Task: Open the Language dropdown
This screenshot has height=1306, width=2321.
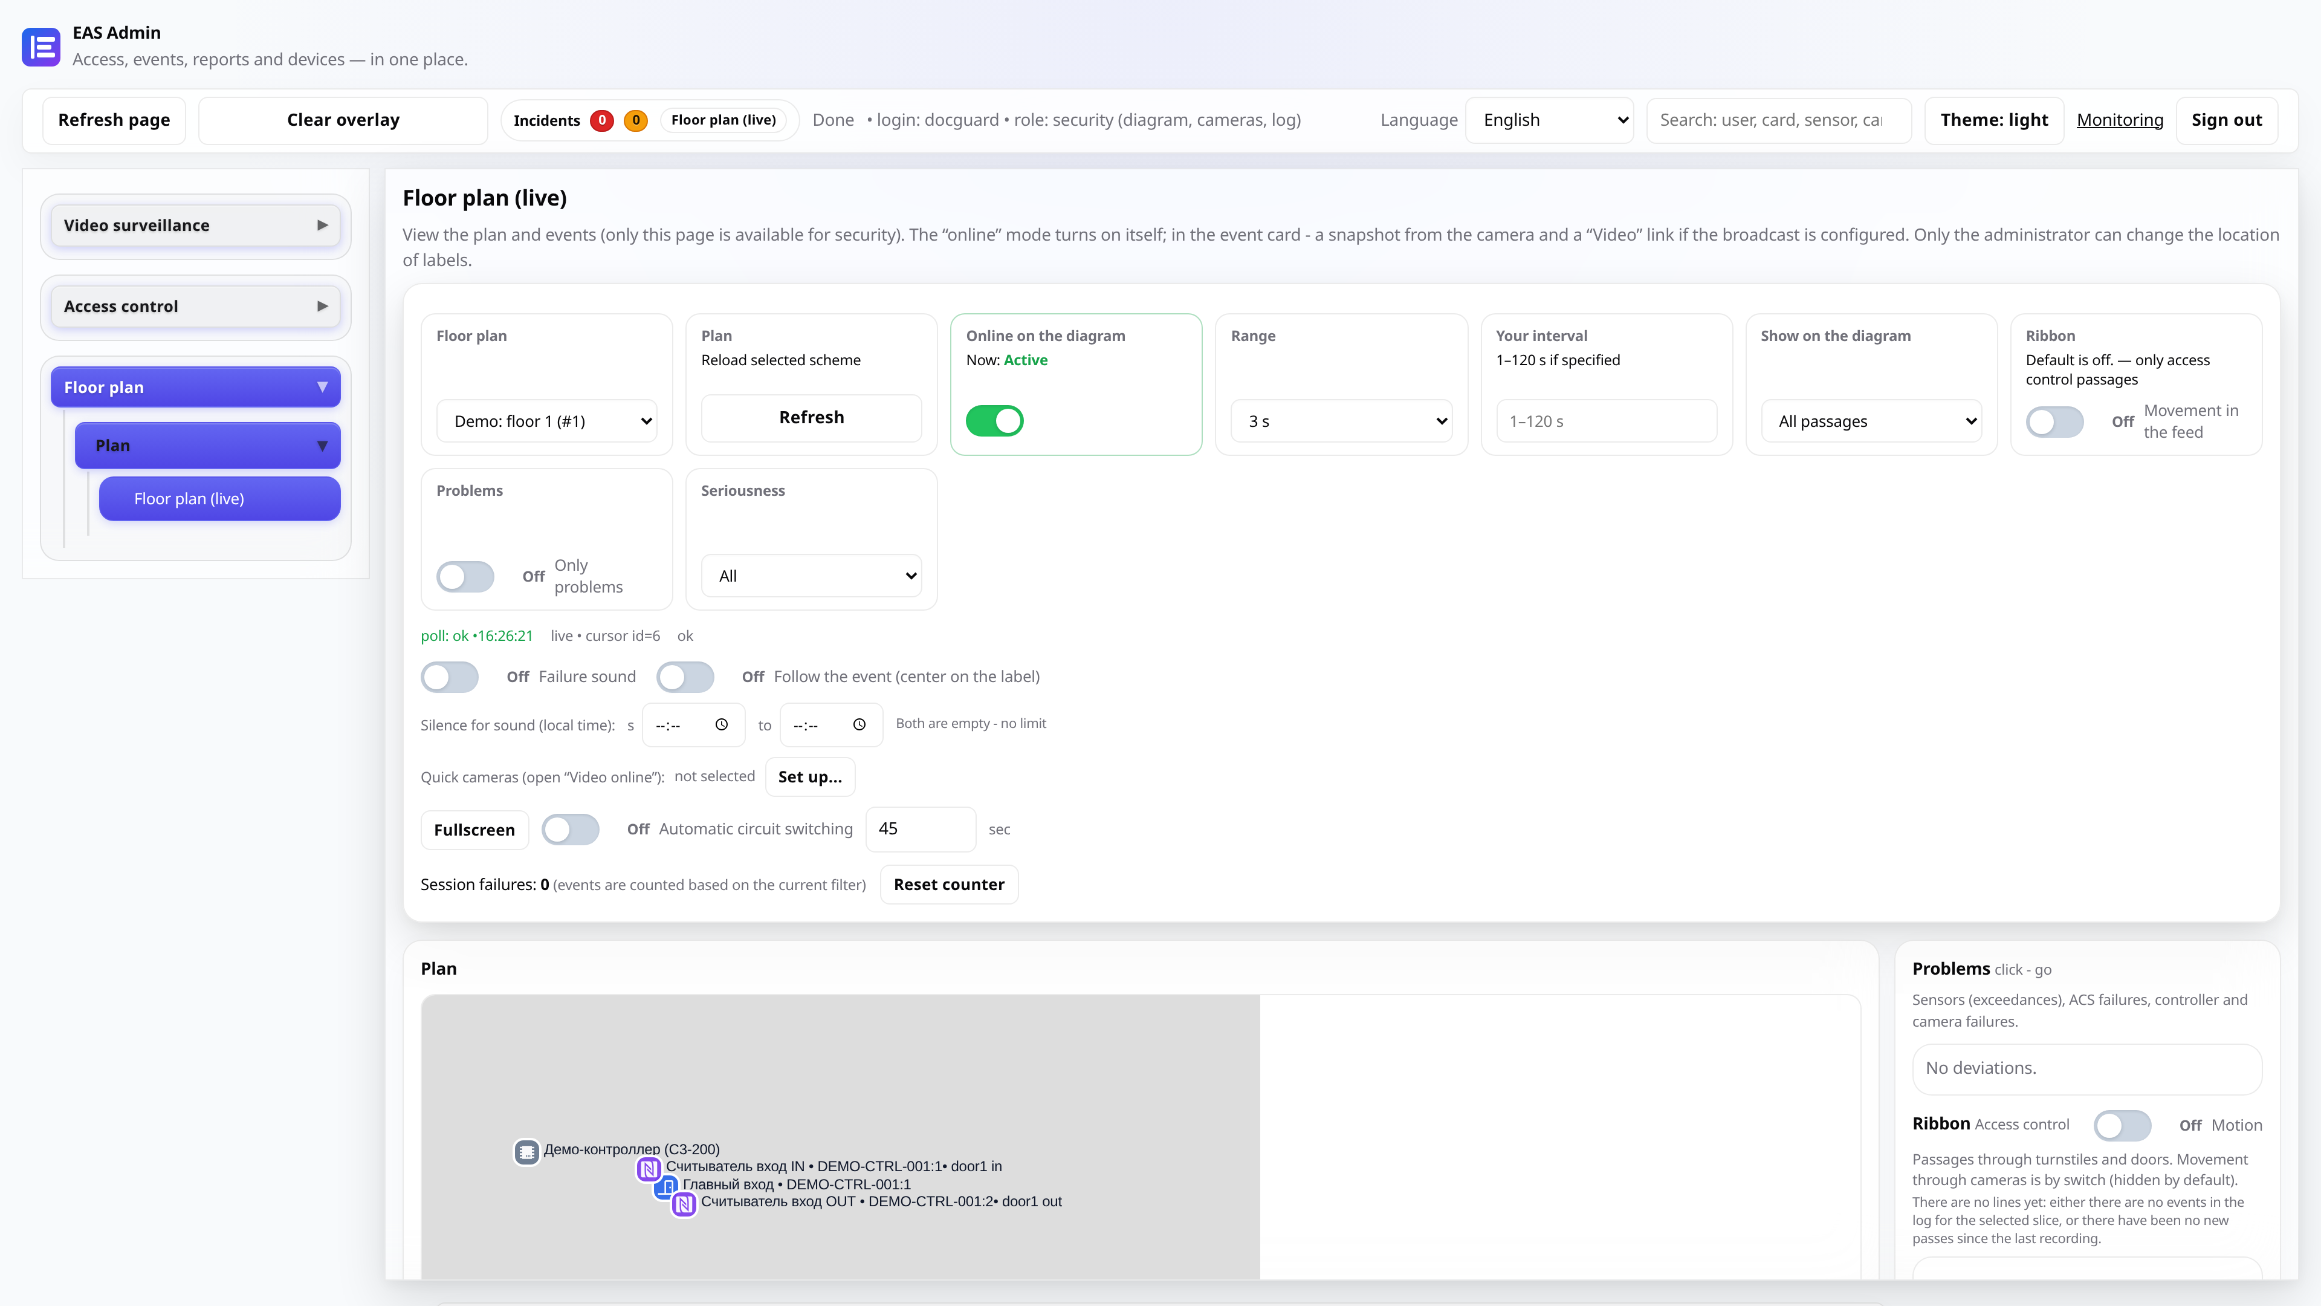Action: tap(1550, 120)
